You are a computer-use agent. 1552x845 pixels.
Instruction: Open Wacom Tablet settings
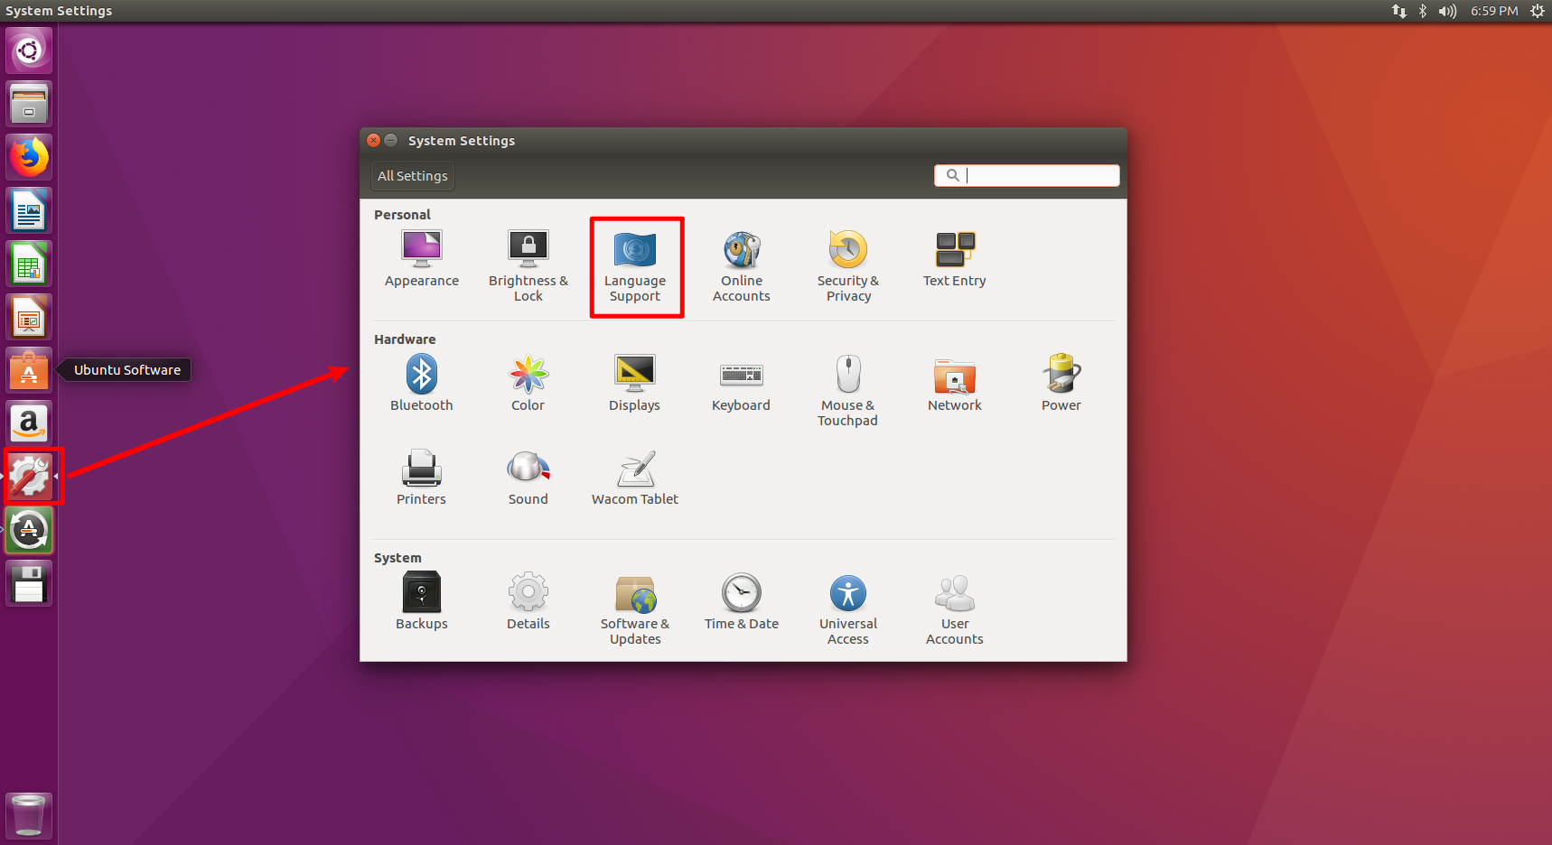(635, 477)
